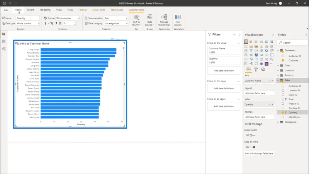The image size is (309, 174).
Task: Open the Format Whole number dropdown
Action: pos(67,18)
